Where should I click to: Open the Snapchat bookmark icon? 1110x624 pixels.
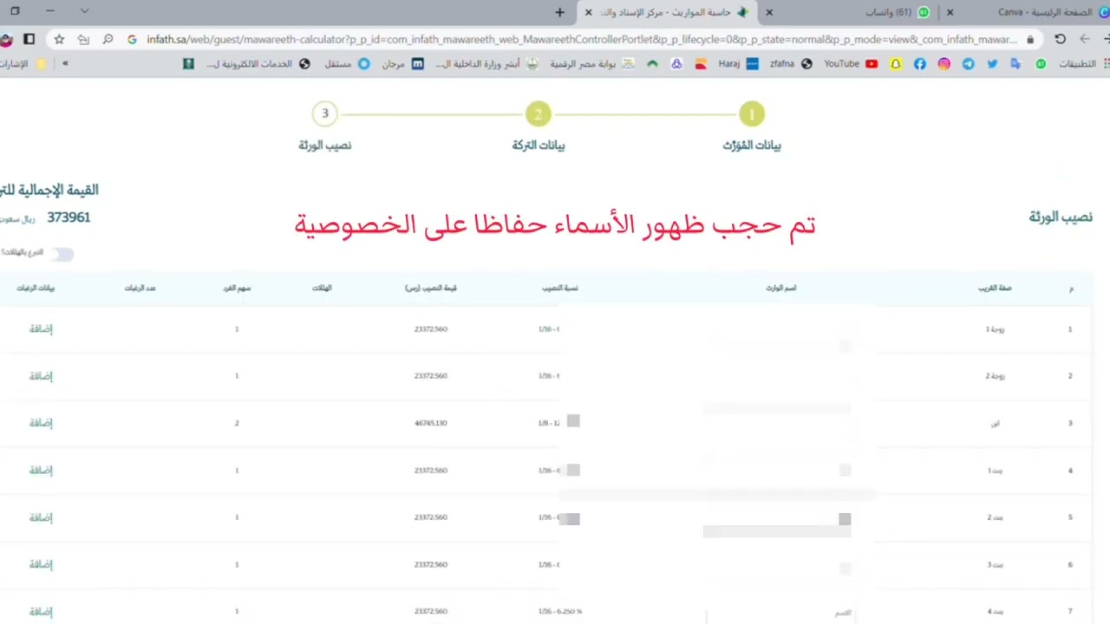pyautogui.click(x=896, y=64)
